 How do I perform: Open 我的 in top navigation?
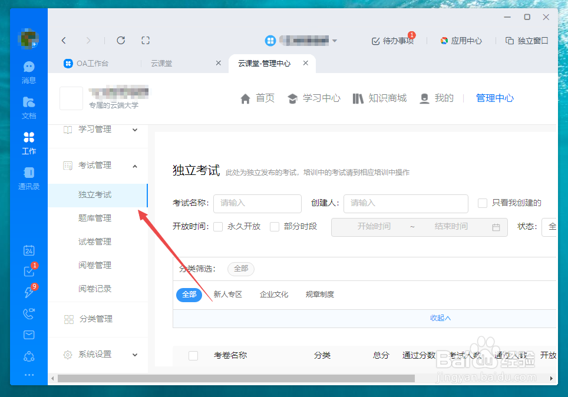[x=437, y=98]
